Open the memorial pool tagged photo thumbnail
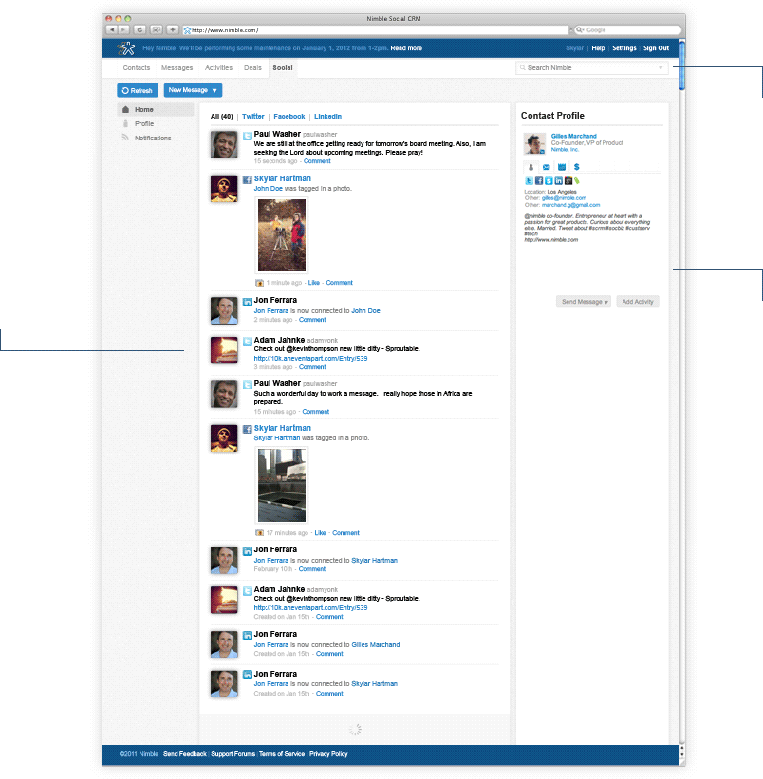763x779 pixels. coord(282,485)
